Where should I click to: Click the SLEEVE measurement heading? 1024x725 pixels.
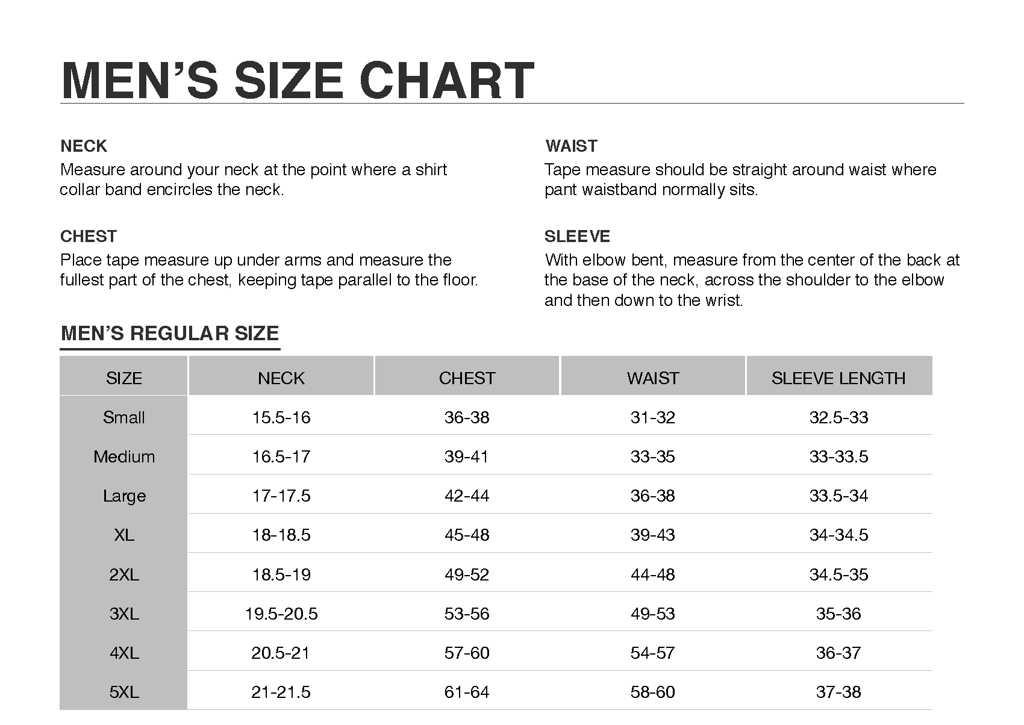coord(577,236)
